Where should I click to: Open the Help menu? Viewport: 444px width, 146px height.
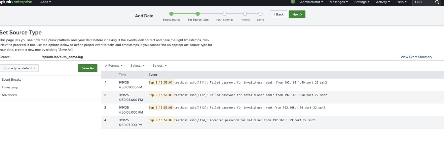click(401, 2)
